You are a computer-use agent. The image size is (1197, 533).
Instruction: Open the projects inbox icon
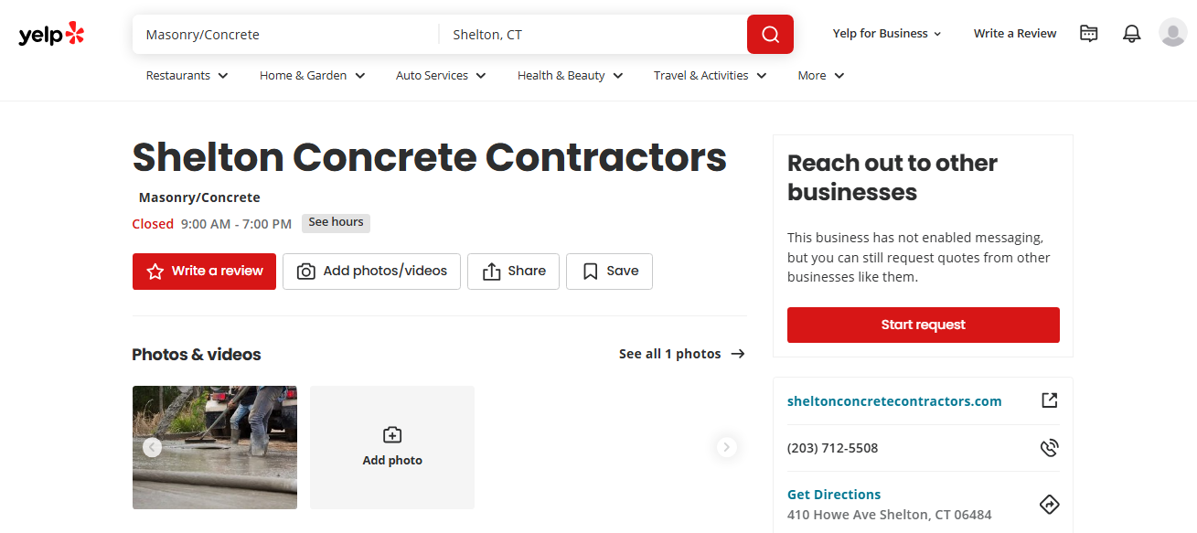1089,34
